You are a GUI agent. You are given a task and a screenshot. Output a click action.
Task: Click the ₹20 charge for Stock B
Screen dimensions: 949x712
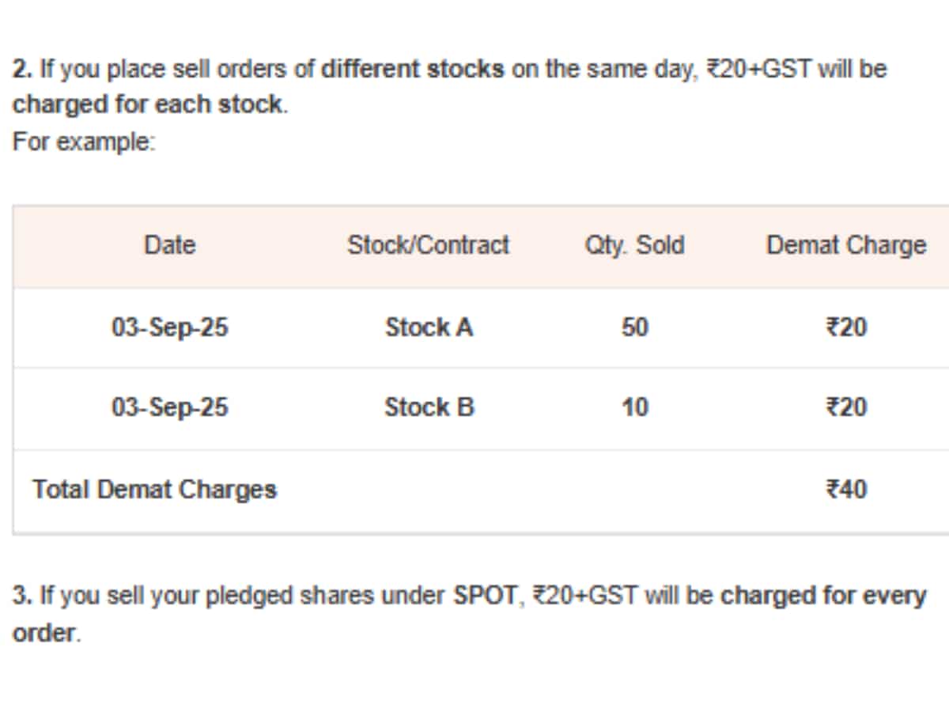[845, 407]
